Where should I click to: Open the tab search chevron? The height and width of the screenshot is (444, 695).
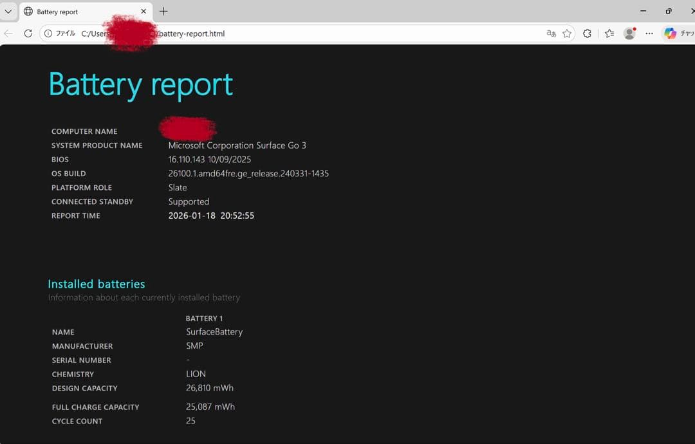pyautogui.click(x=8, y=11)
